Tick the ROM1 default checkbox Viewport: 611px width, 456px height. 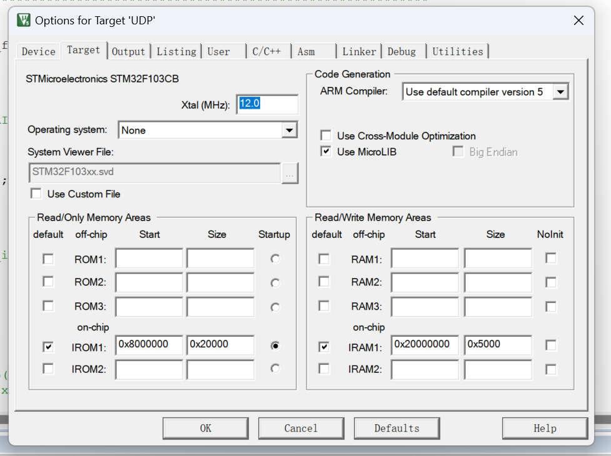[x=48, y=259]
